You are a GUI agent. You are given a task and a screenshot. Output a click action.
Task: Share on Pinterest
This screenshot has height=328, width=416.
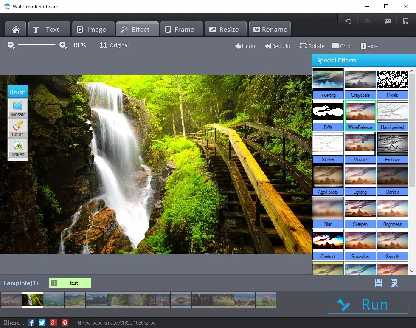tap(65, 322)
